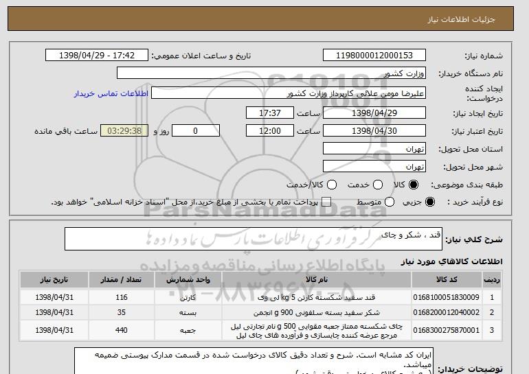The image size is (529, 374).
Task: Tick the اسناد خزانه اسلامی payment checkbox
Action: 326,202
